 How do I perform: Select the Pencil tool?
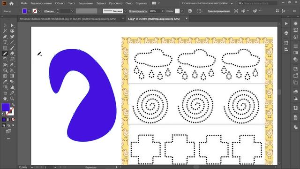click(x=5, y=54)
